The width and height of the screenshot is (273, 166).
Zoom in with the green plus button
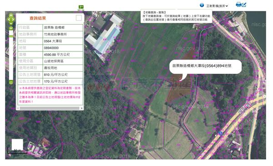(x=11, y=28)
